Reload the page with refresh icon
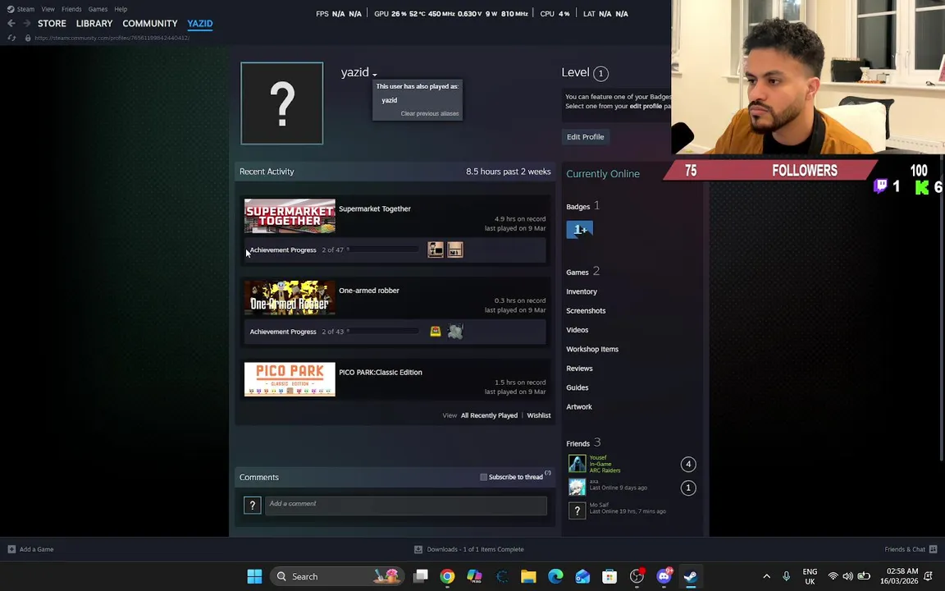The height and width of the screenshot is (591, 945). (11, 38)
